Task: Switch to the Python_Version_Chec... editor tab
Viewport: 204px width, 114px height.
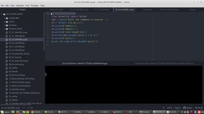Action: click(170, 9)
